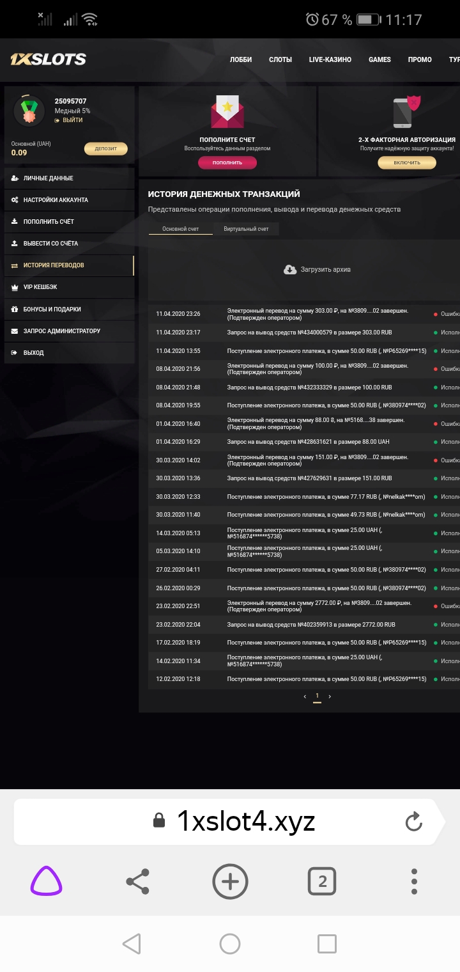The height and width of the screenshot is (972, 460).
Task: Switch to Основной счет tab
Action: (181, 229)
